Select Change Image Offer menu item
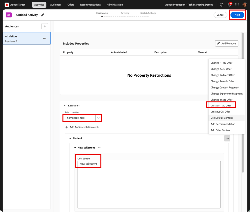This screenshot has height=212, width=250. [x=226, y=100]
